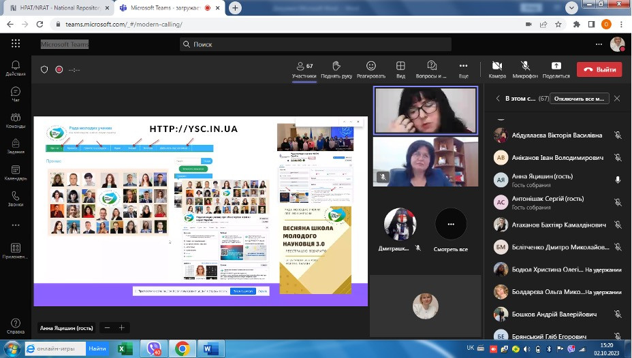Open the Q&A icon in meeting toolbar
The image size is (632, 358).
pos(431,66)
